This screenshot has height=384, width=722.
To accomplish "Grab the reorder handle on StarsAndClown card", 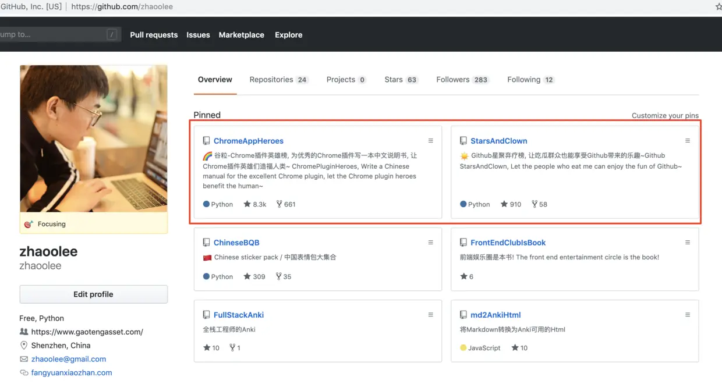I will coord(688,141).
